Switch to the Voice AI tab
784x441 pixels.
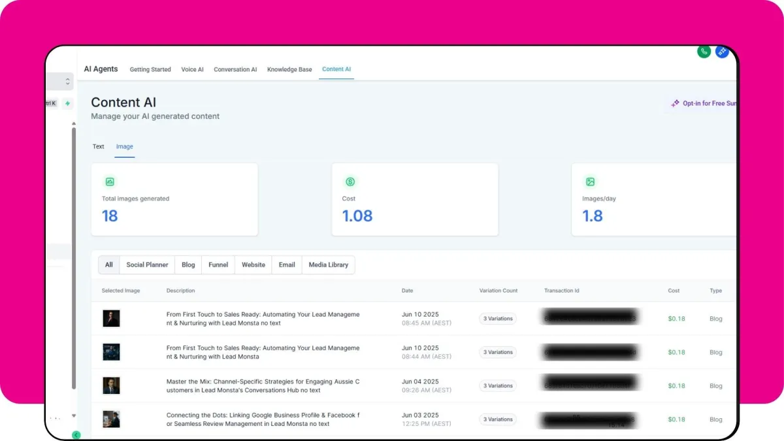pos(193,69)
